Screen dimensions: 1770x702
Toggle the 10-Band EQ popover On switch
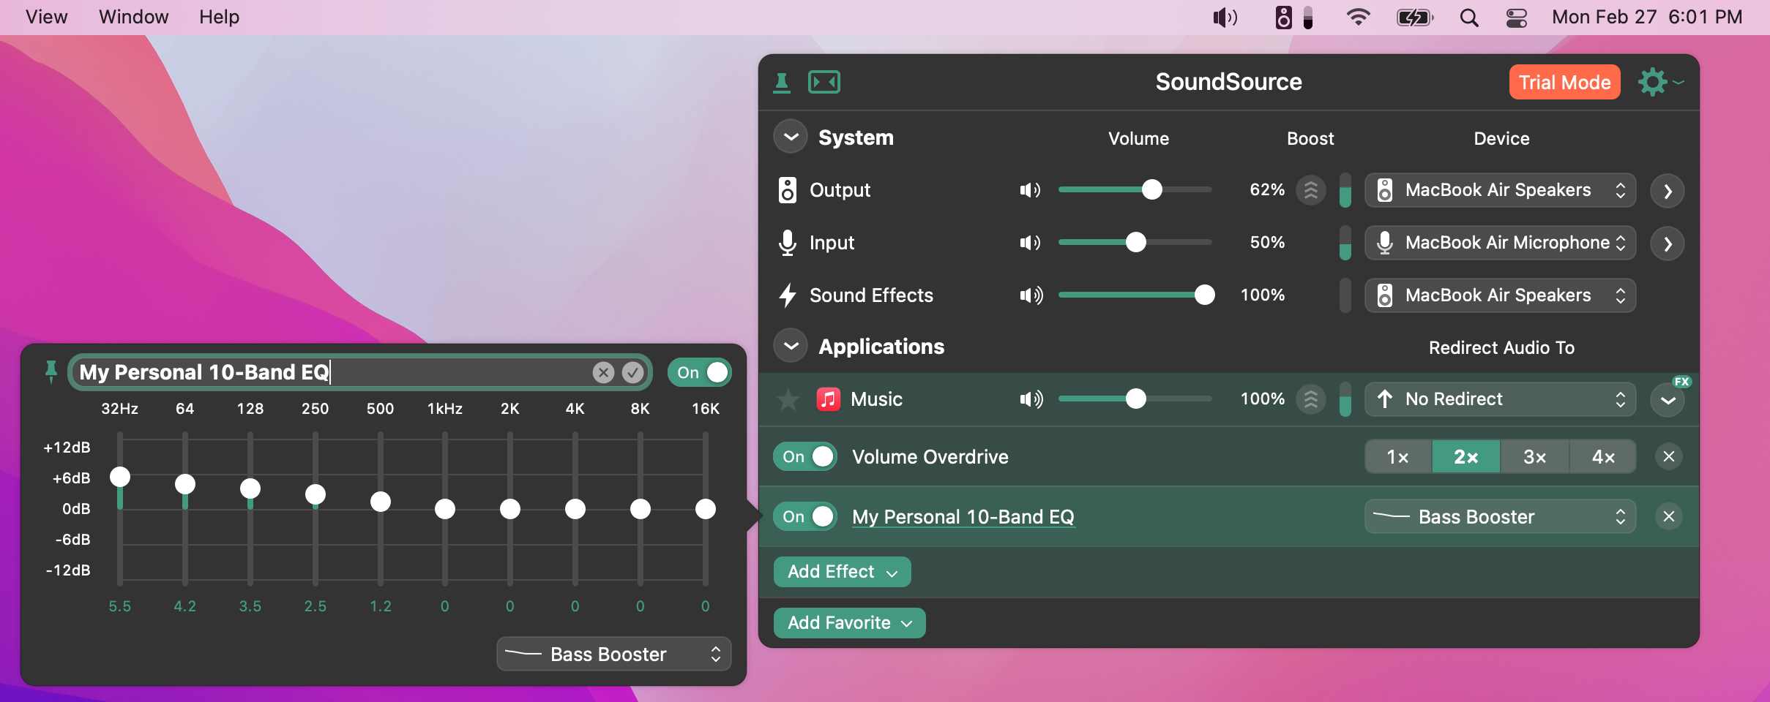click(x=699, y=372)
